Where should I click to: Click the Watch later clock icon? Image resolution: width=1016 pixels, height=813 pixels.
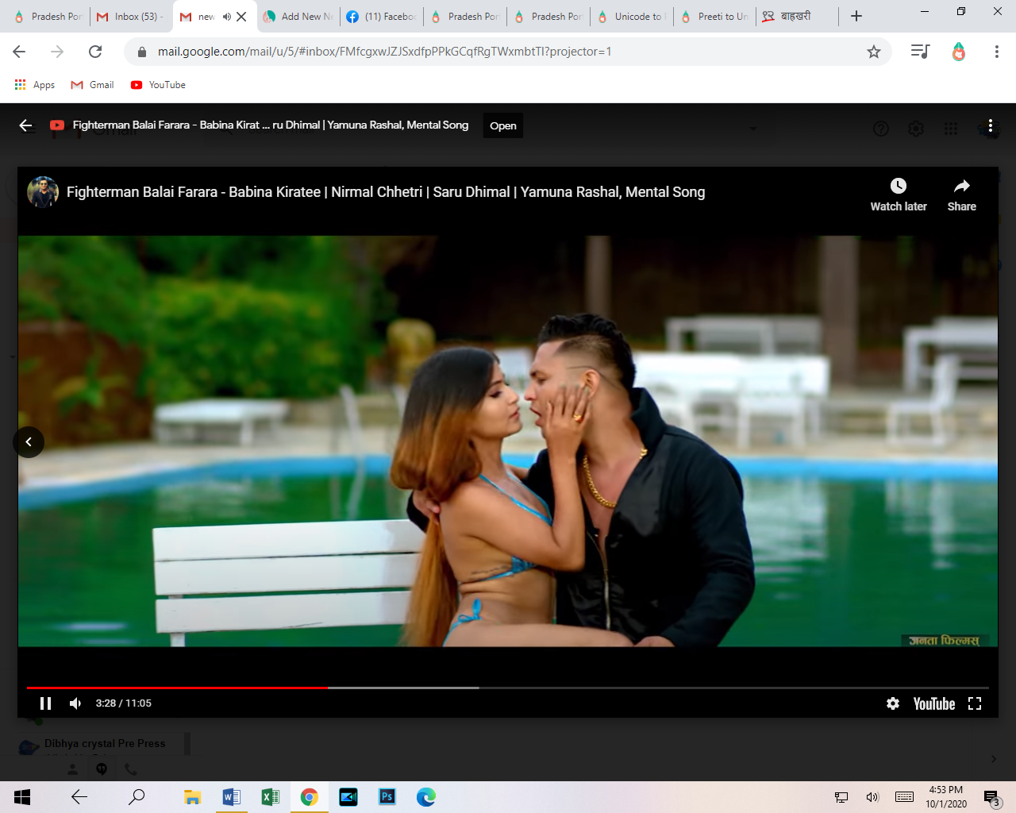(x=899, y=186)
